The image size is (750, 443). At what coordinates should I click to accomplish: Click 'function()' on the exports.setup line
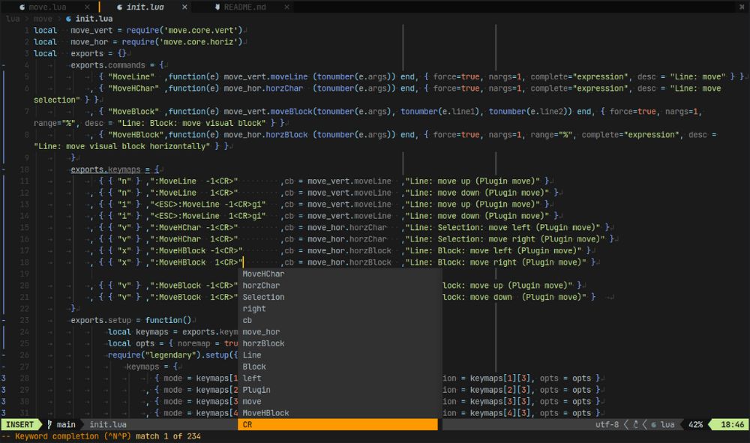pos(168,320)
